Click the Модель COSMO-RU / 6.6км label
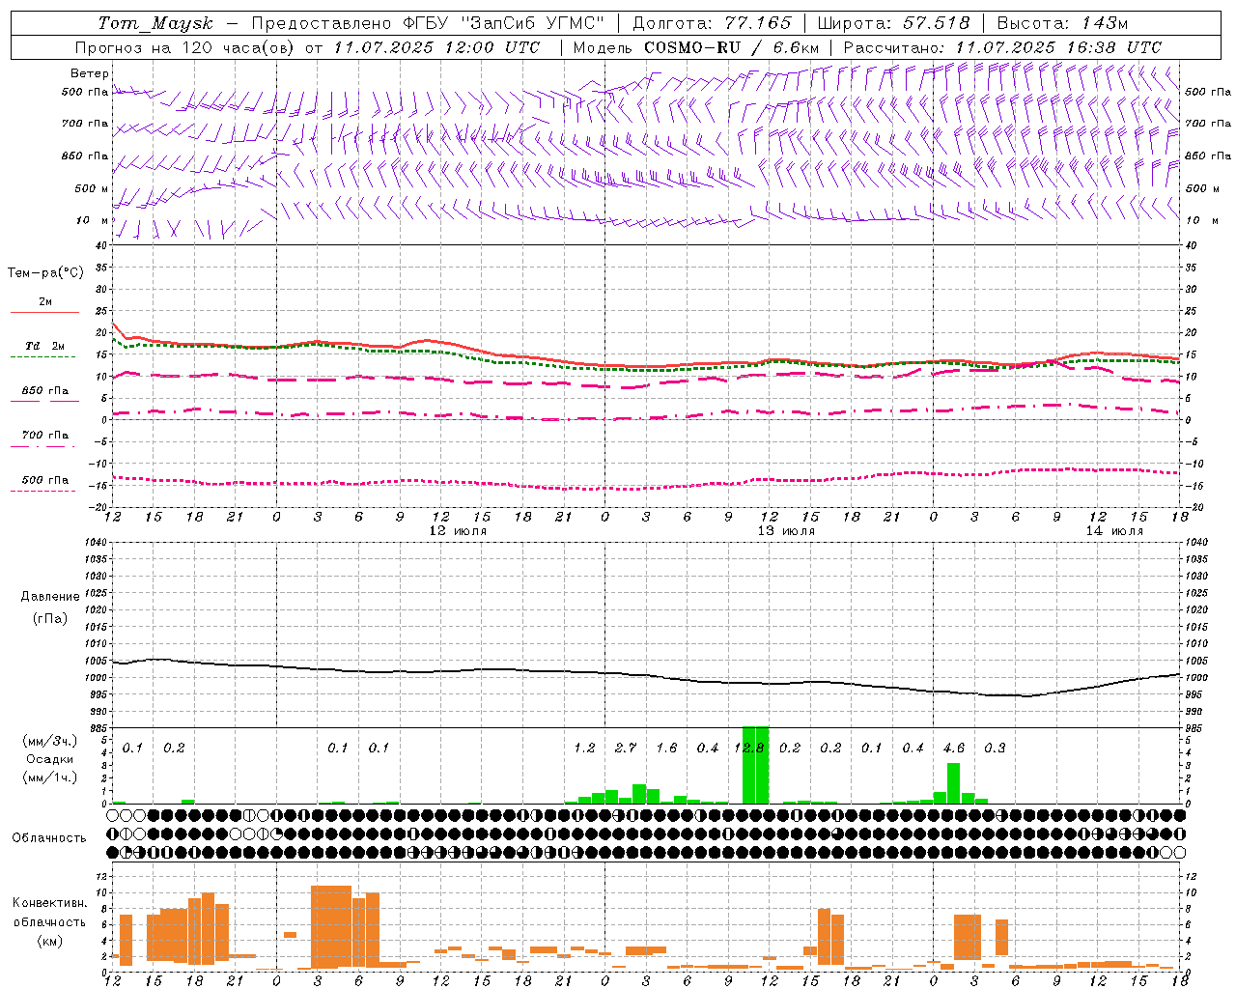Viewport: 1236px width, 989px height. (696, 47)
